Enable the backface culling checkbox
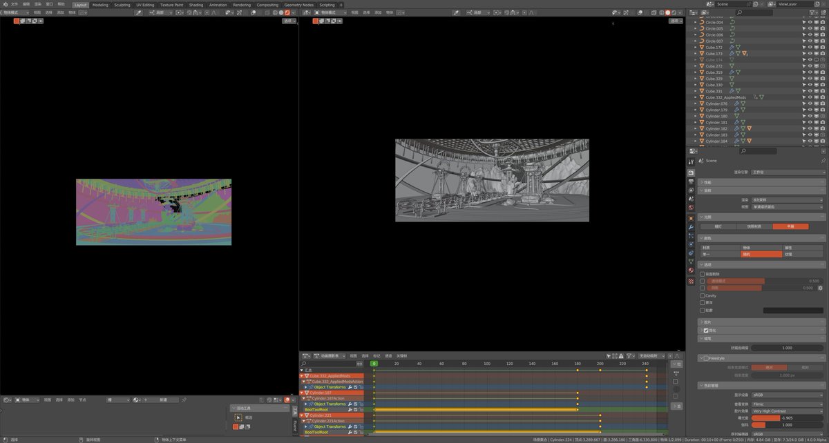This screenshot has height=443, width=829. point(703,274)
